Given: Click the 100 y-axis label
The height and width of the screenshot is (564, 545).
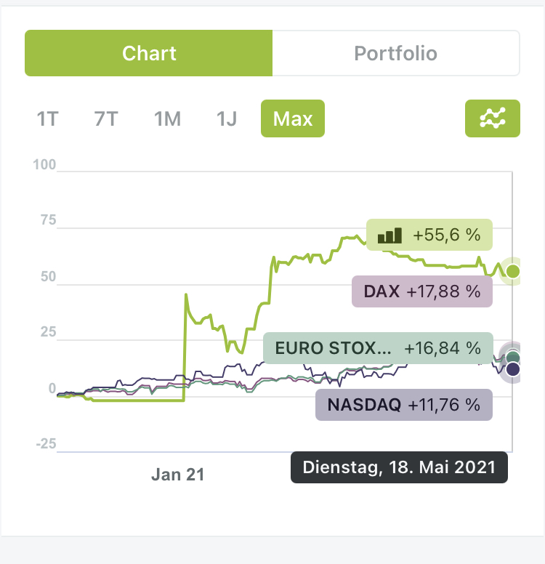Looking at the screenshot, I should 44,165.
